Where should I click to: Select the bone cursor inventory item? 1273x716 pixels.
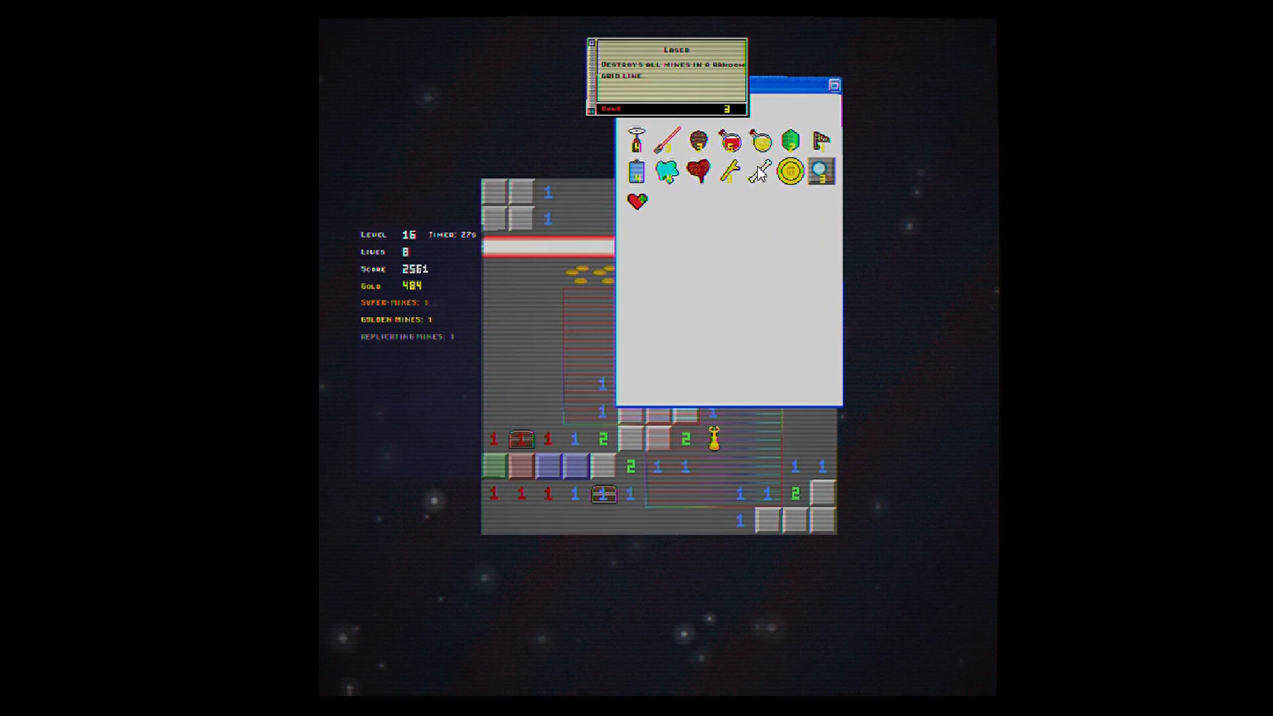759,171
